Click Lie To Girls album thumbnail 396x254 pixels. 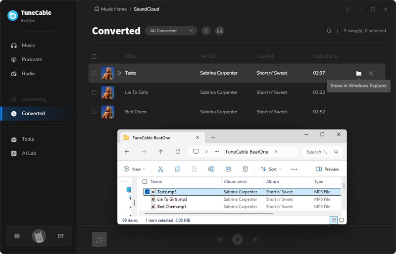click(107, 92)
